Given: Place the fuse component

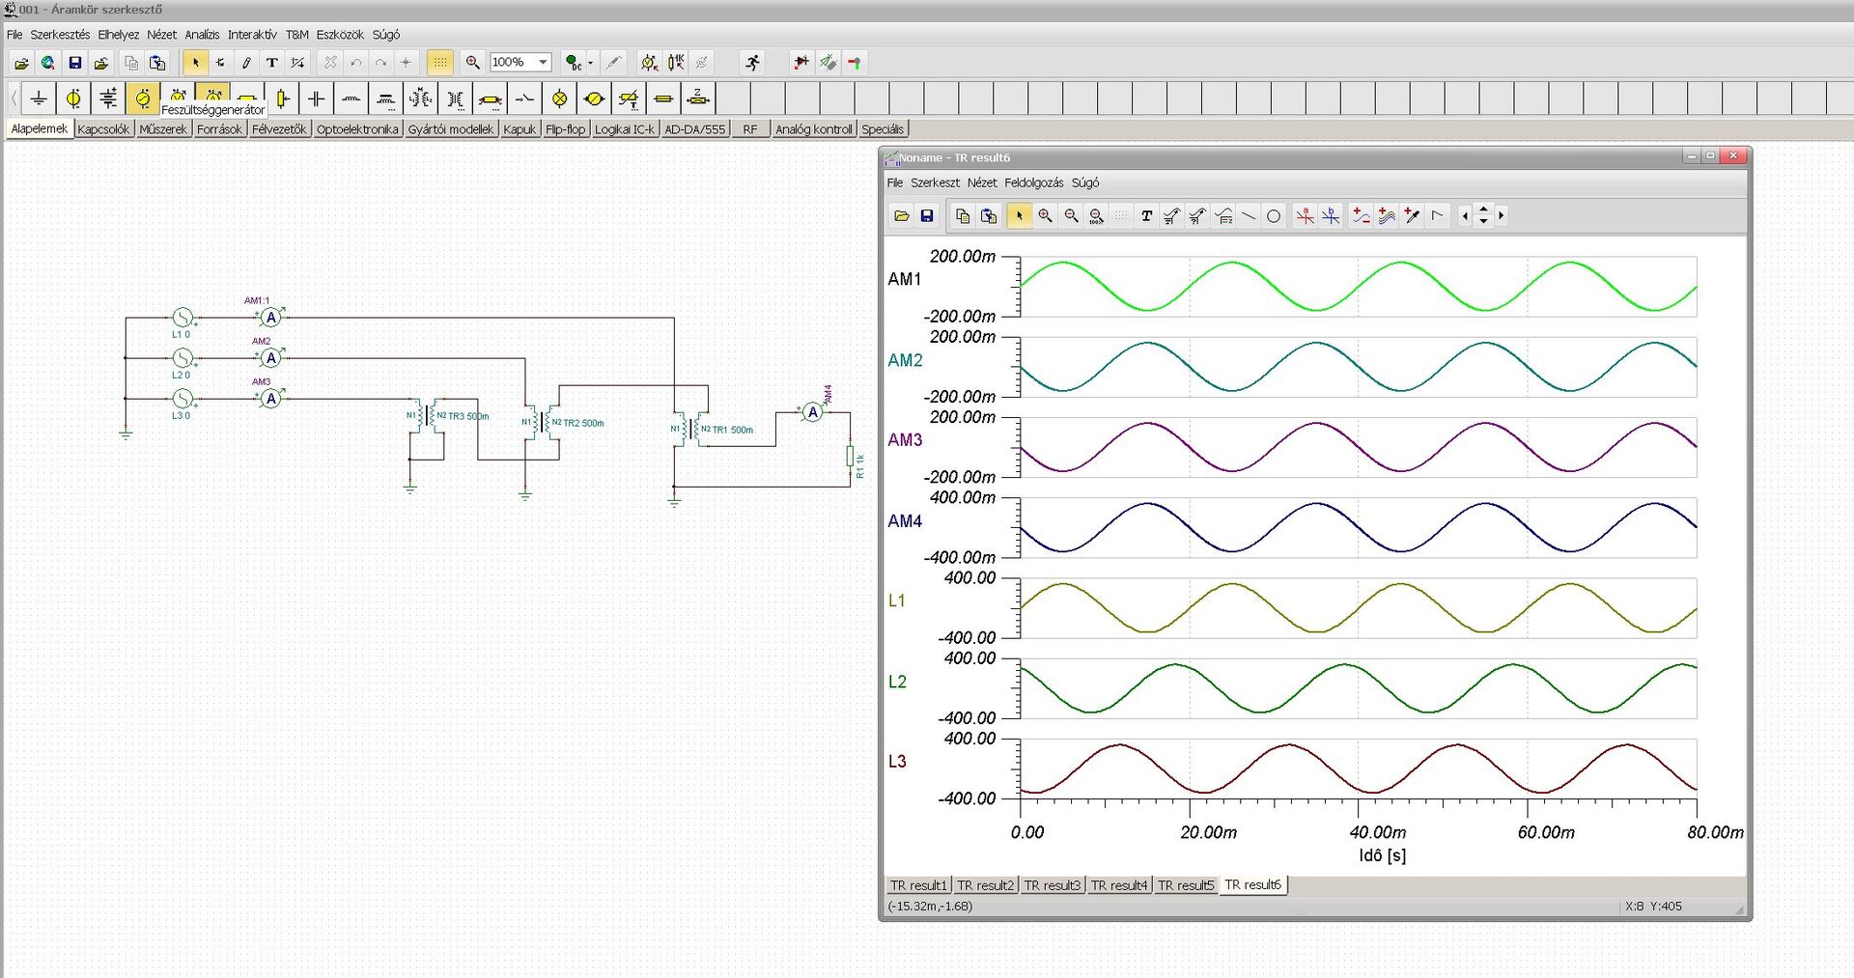Looking at the screenshot, I should click(664, 98).
